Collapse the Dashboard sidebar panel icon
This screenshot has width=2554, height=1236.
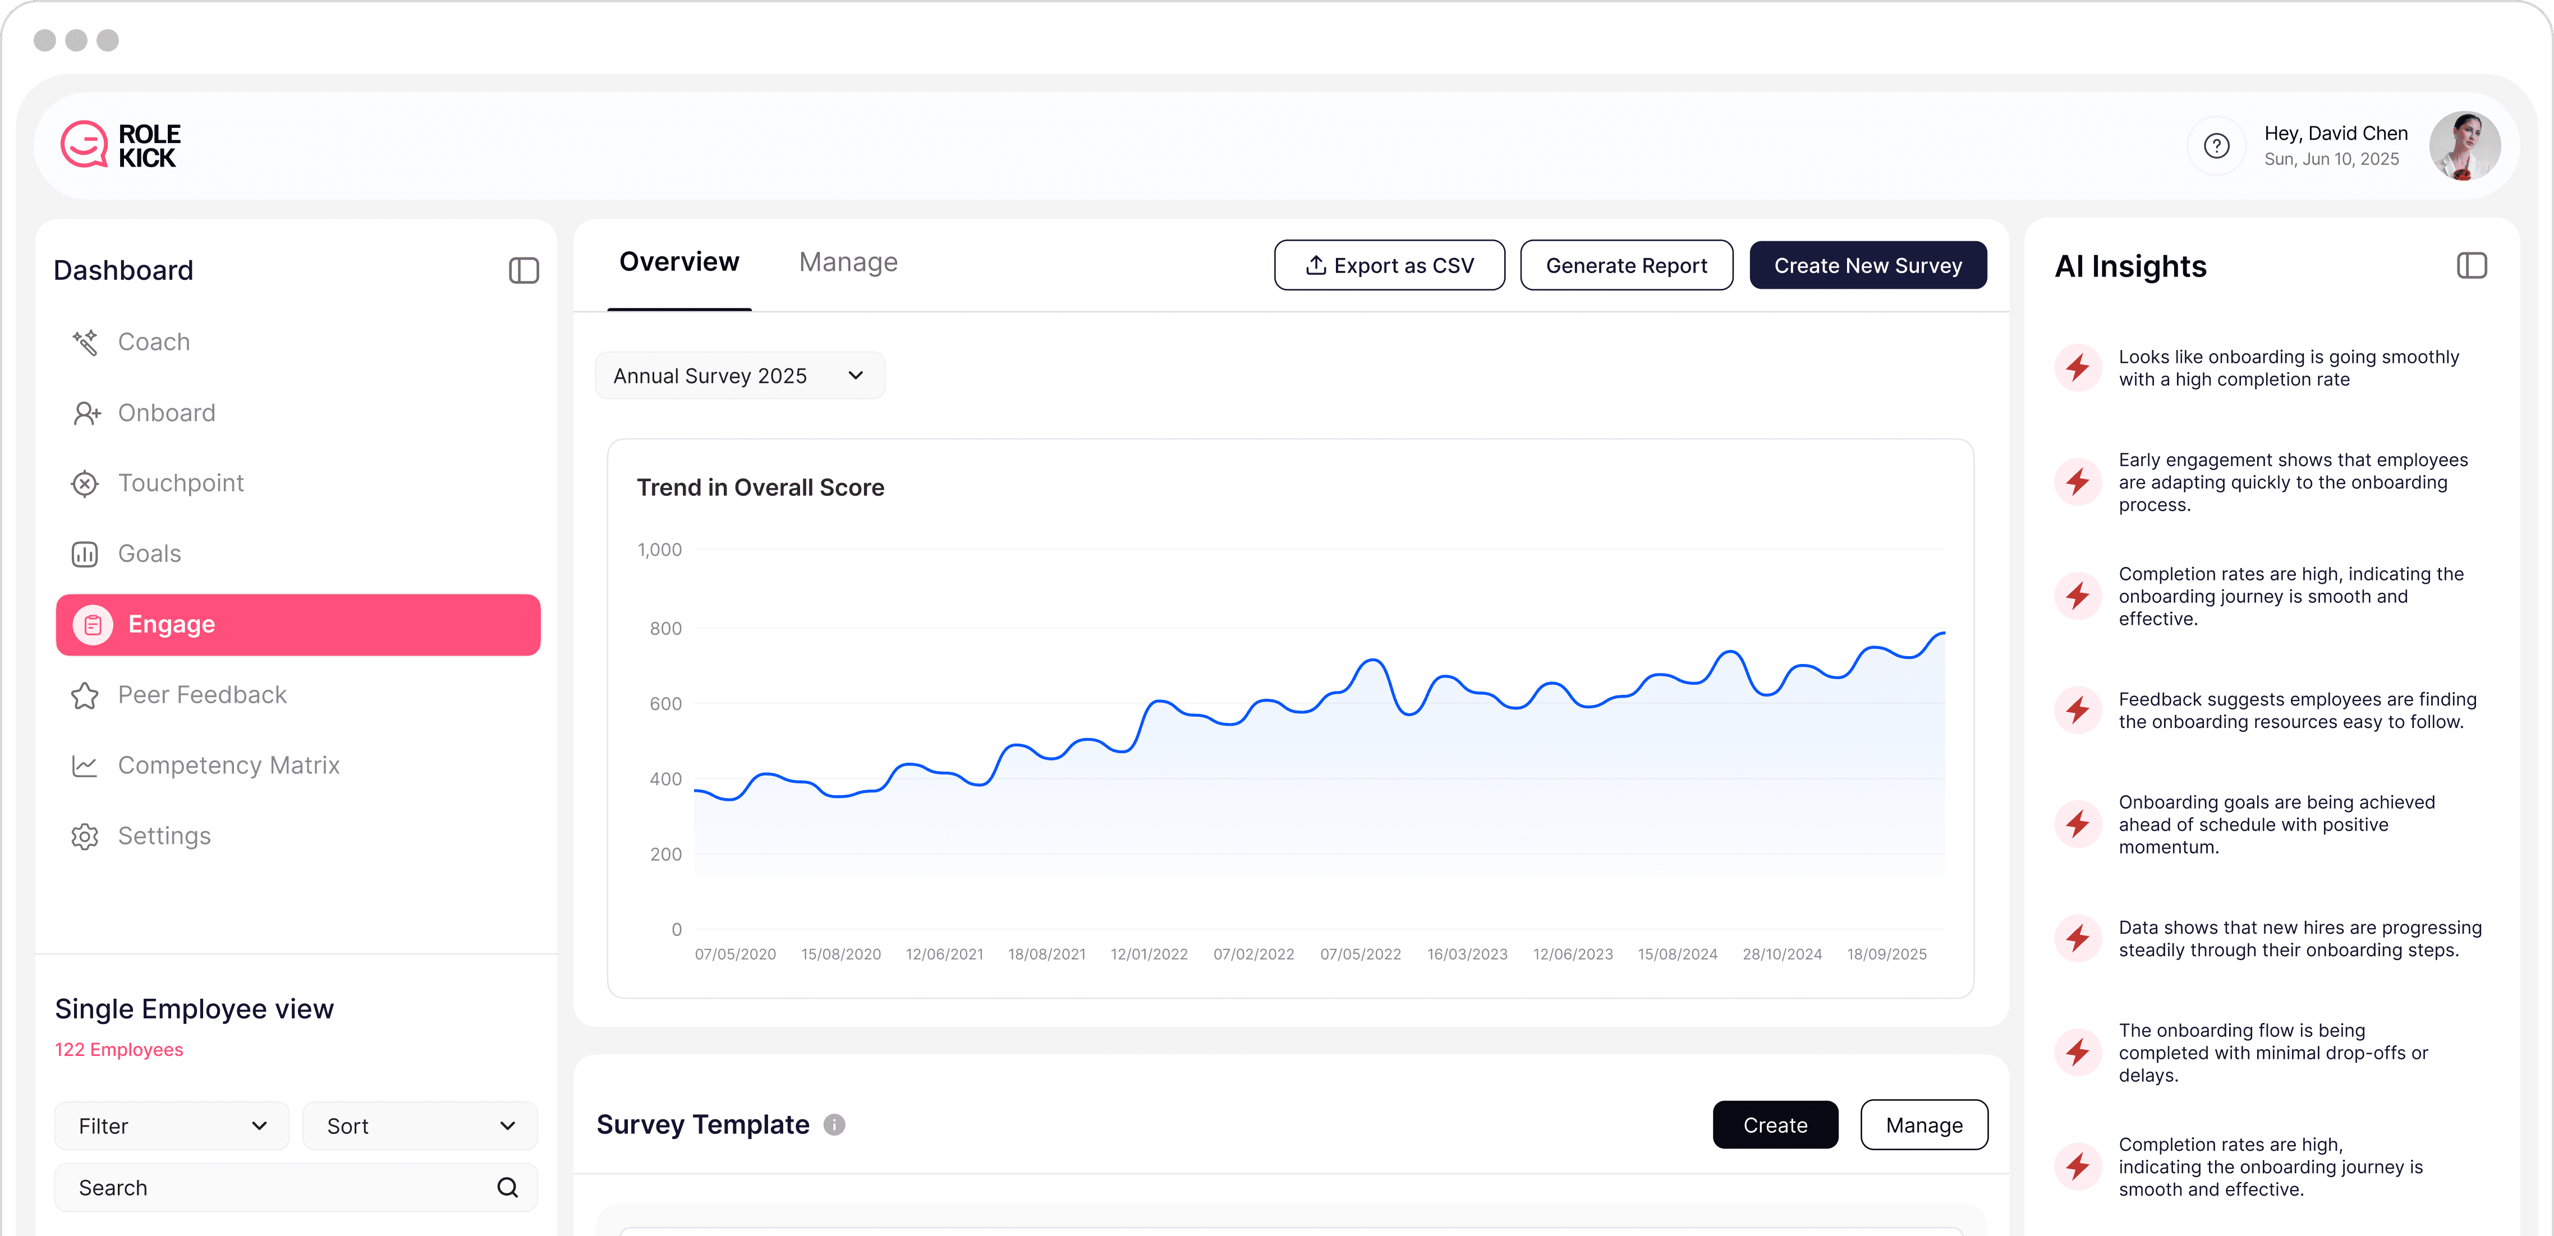click(x=523, y=271)
